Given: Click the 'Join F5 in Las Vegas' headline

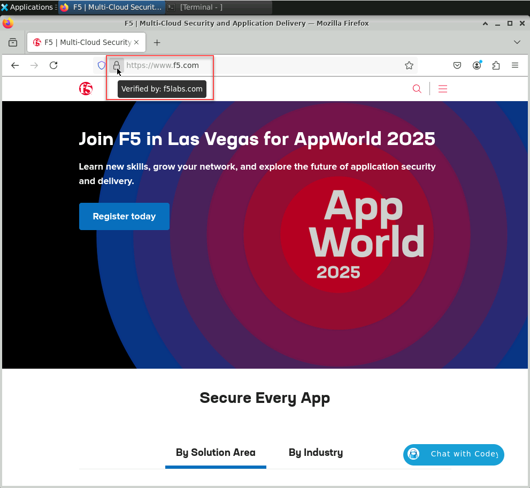Looking at the screenshot, I should click(x=257, y=139).
